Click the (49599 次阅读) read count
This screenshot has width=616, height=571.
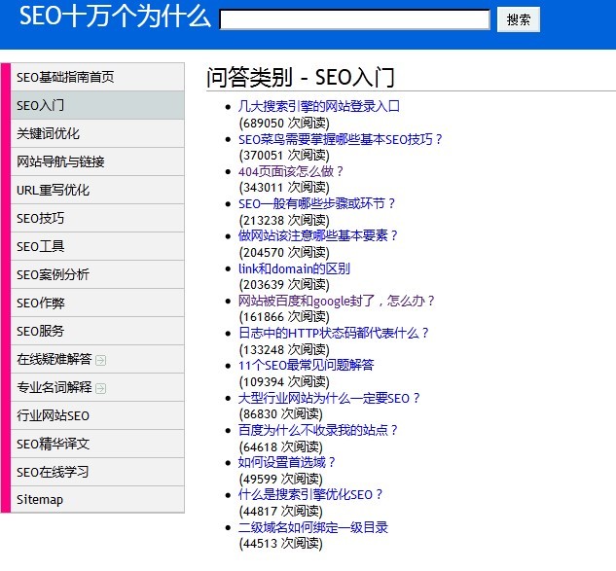(280, 480)
